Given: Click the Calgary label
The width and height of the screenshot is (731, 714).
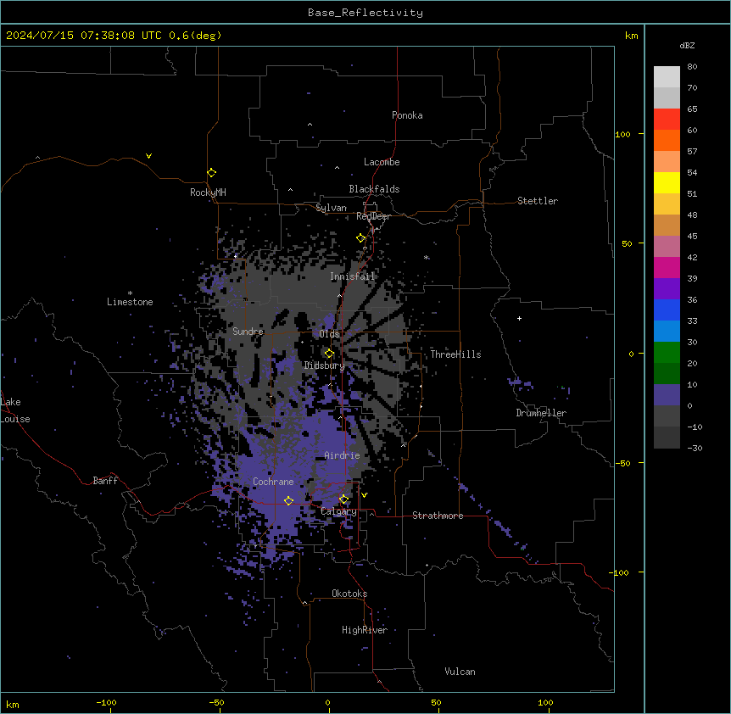Looking at the screenshot, I should pyautogui.click(x=338, y=511).
